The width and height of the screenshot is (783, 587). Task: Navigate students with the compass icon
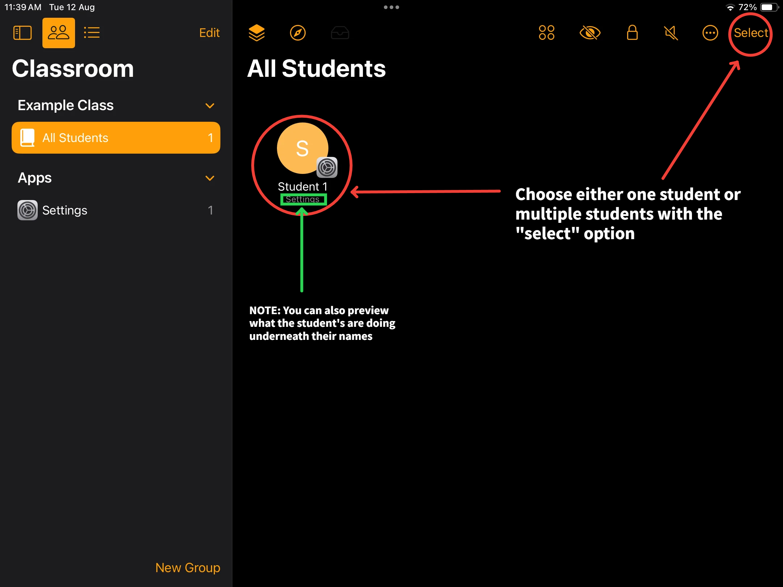pyautogui.click(x=298, y=33)
